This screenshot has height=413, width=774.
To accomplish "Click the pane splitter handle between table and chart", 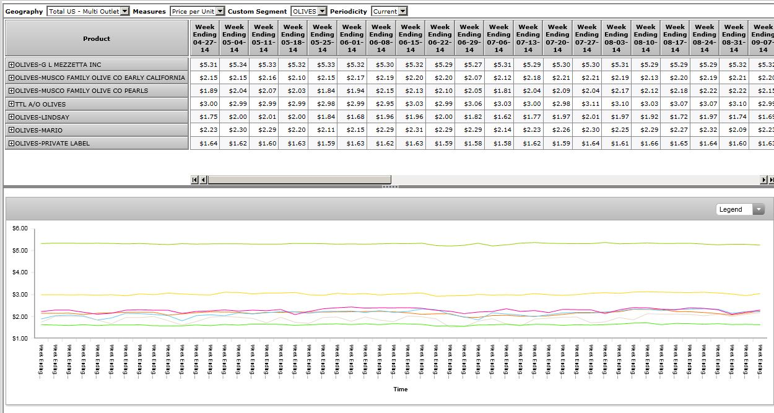I will 389,186.
